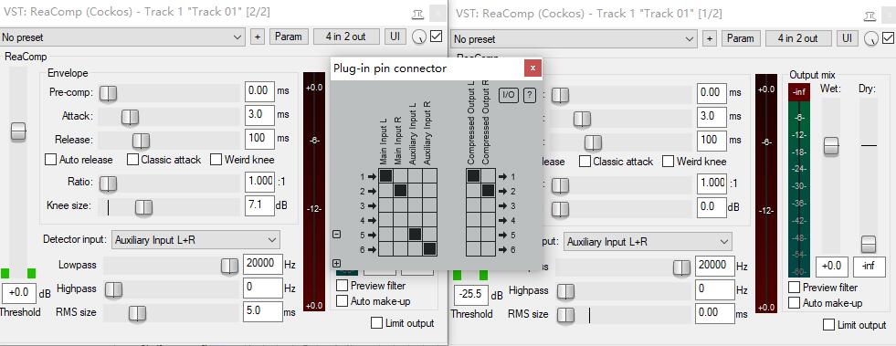Toggle Auxiliary Input R pin on channel 6
Viewport: 896px width, 346px height.
[429, 248]
